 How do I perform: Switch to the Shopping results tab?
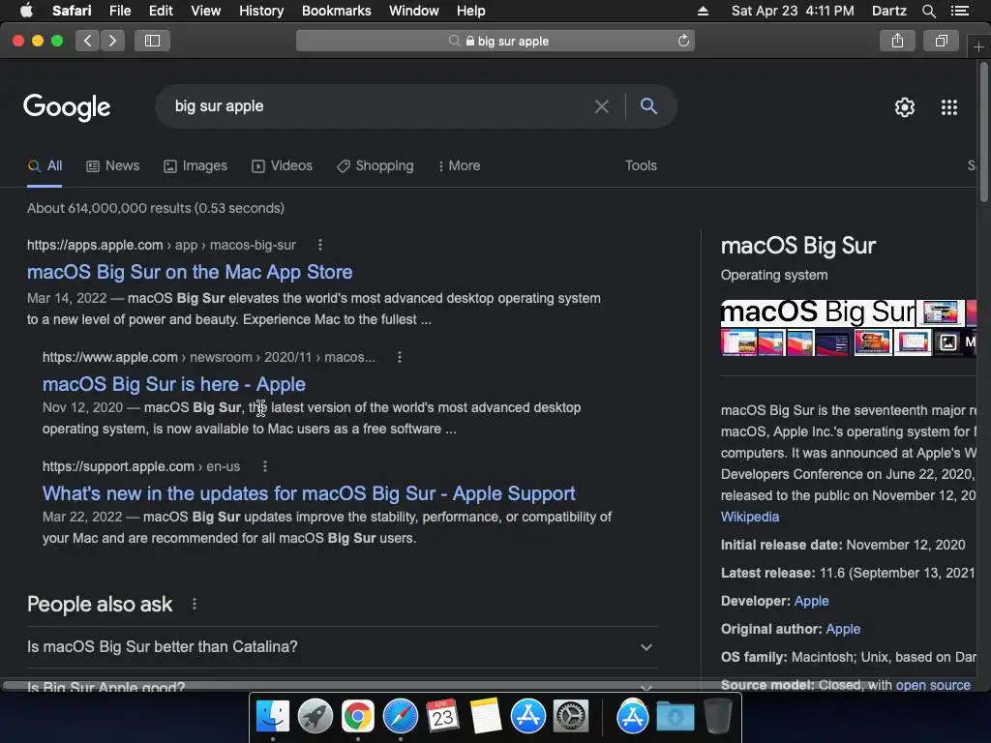(x=375, y=165)
